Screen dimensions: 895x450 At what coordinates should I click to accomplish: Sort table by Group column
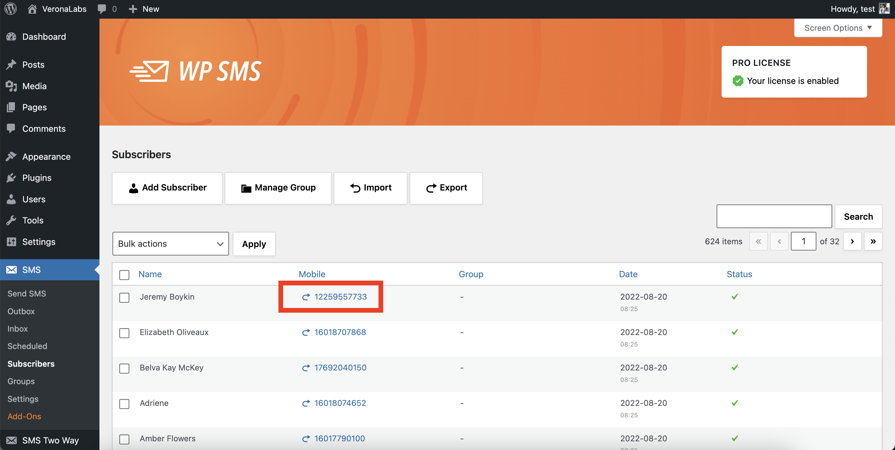[x=471, y=274]
